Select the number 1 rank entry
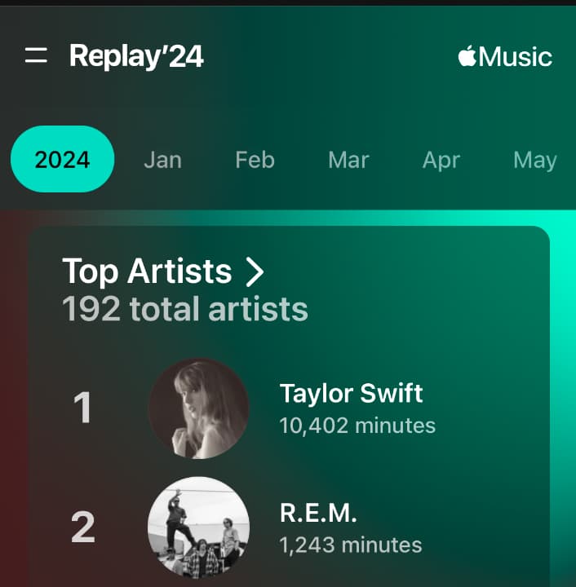576x587 pixels. click(82, 408)
